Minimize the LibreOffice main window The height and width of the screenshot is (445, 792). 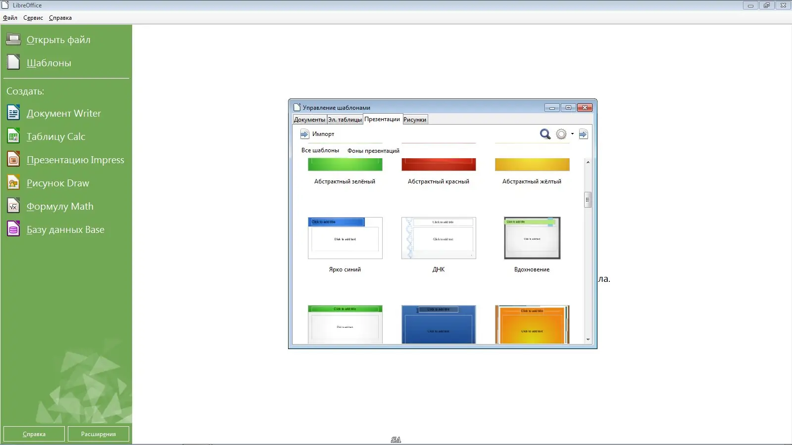(x=750, y=5)
